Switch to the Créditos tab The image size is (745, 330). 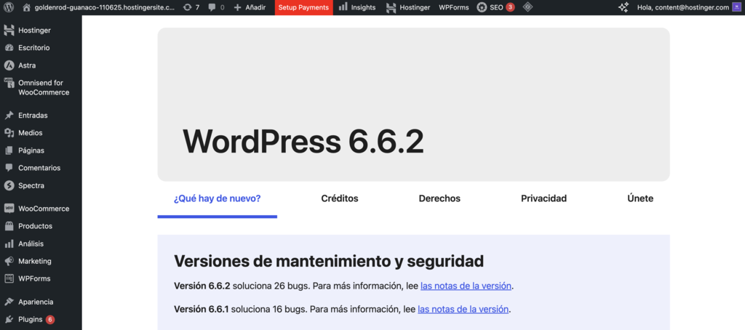pyautogui.click(x=340, y=198)
